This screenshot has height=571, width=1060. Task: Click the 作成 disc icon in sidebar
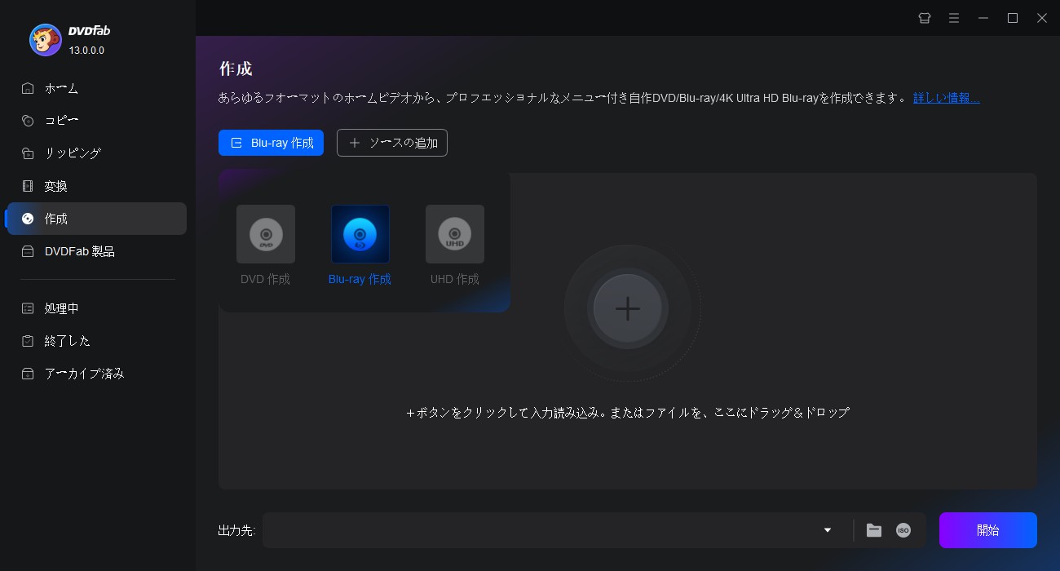pyautogui.click(x=28, y=219)
